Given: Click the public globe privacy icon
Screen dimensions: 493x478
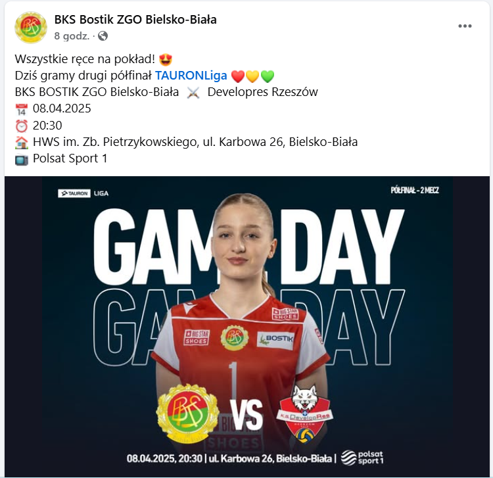Looking at the screenshot, I should click(103, 36).
